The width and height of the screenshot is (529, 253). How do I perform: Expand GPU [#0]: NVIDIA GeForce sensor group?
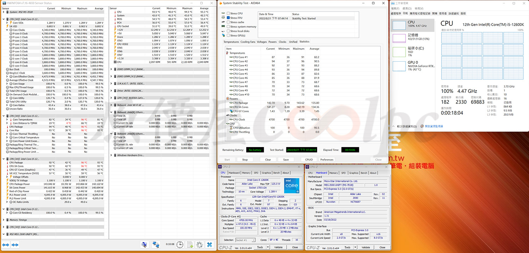[111, 98]
